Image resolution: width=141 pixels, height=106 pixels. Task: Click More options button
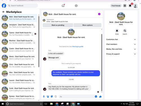coord(87,25)
